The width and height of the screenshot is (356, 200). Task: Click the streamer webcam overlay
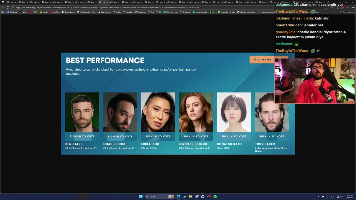[x=315, y=81]
